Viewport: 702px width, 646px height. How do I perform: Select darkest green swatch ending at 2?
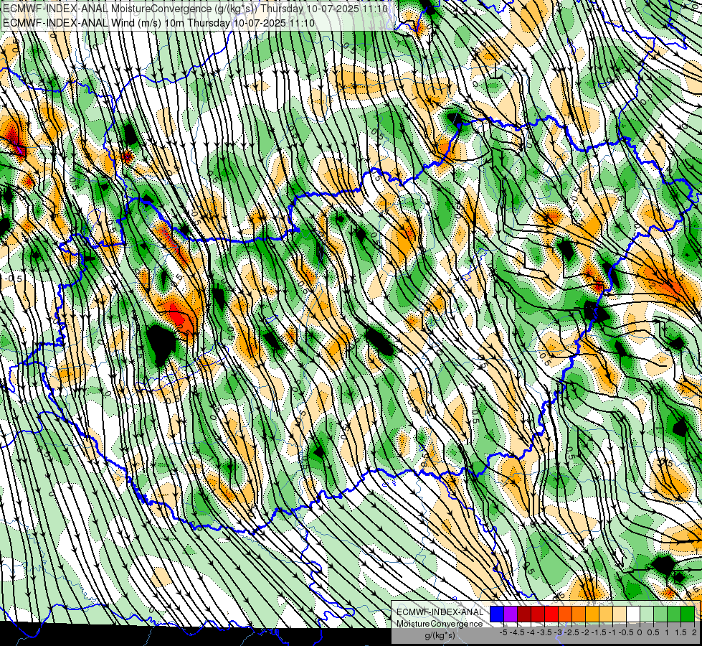pyautogui.click(x=688, y=614)
